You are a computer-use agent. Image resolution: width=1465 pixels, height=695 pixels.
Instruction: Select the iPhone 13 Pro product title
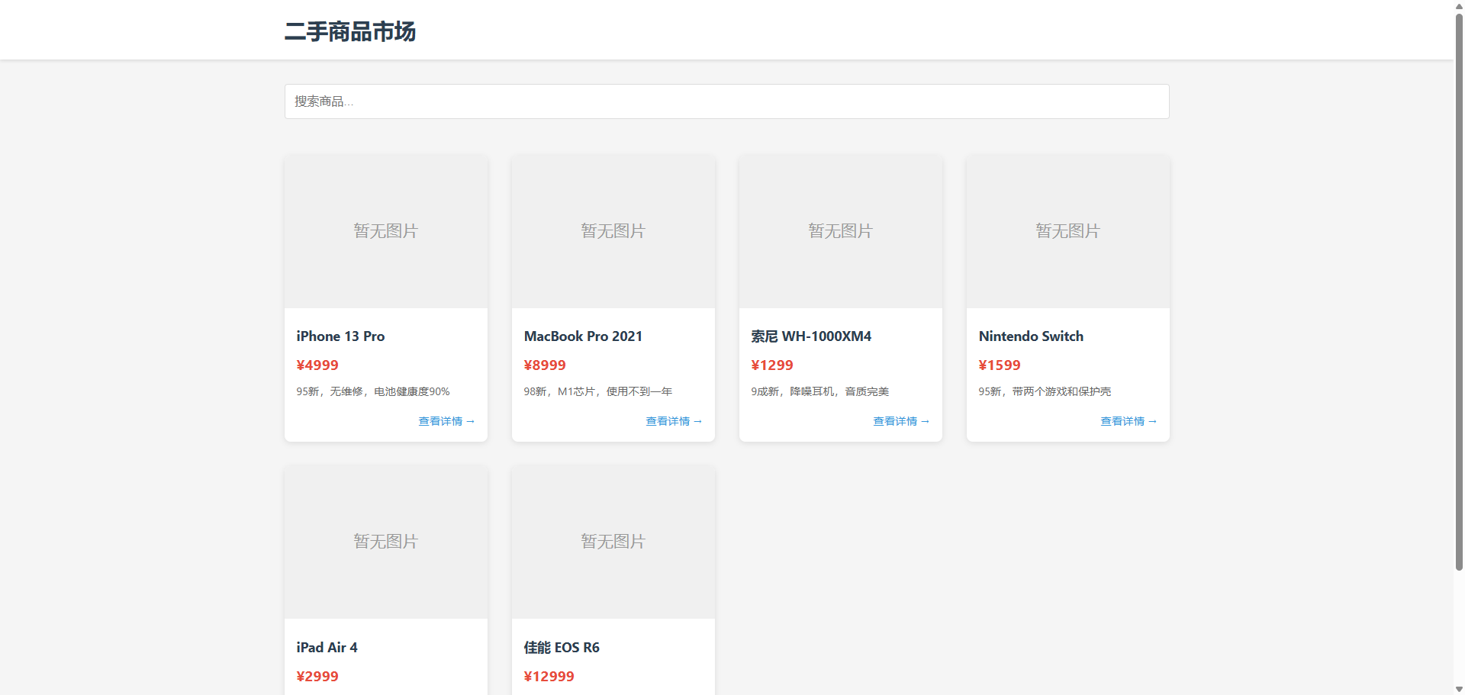tap(340, 336)
